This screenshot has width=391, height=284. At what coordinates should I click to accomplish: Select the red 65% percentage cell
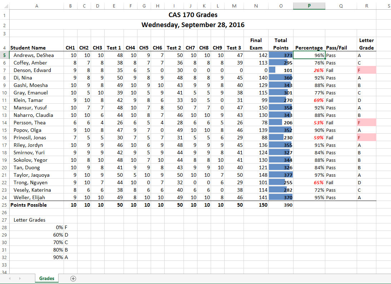(309, 182)
